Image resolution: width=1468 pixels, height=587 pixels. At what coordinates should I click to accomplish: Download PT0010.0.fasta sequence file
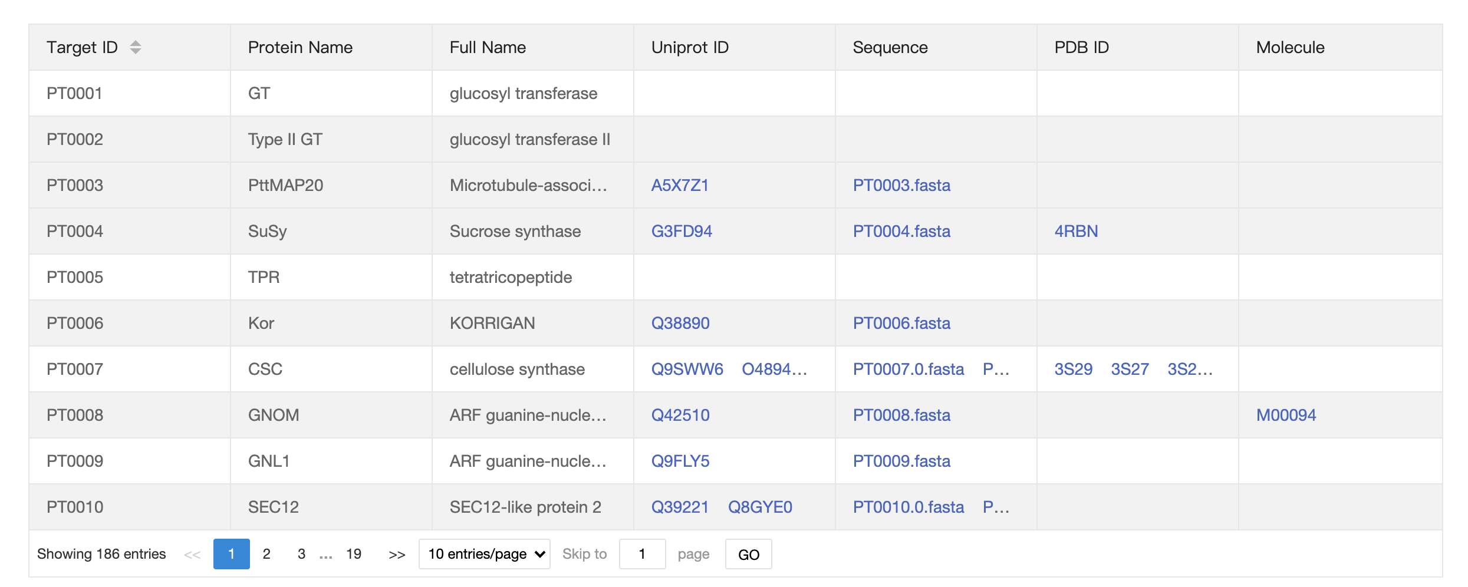click(909, 507)
